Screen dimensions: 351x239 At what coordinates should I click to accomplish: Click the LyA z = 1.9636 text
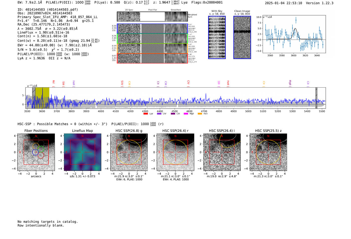pyautogui.click(x=31, y=58)
